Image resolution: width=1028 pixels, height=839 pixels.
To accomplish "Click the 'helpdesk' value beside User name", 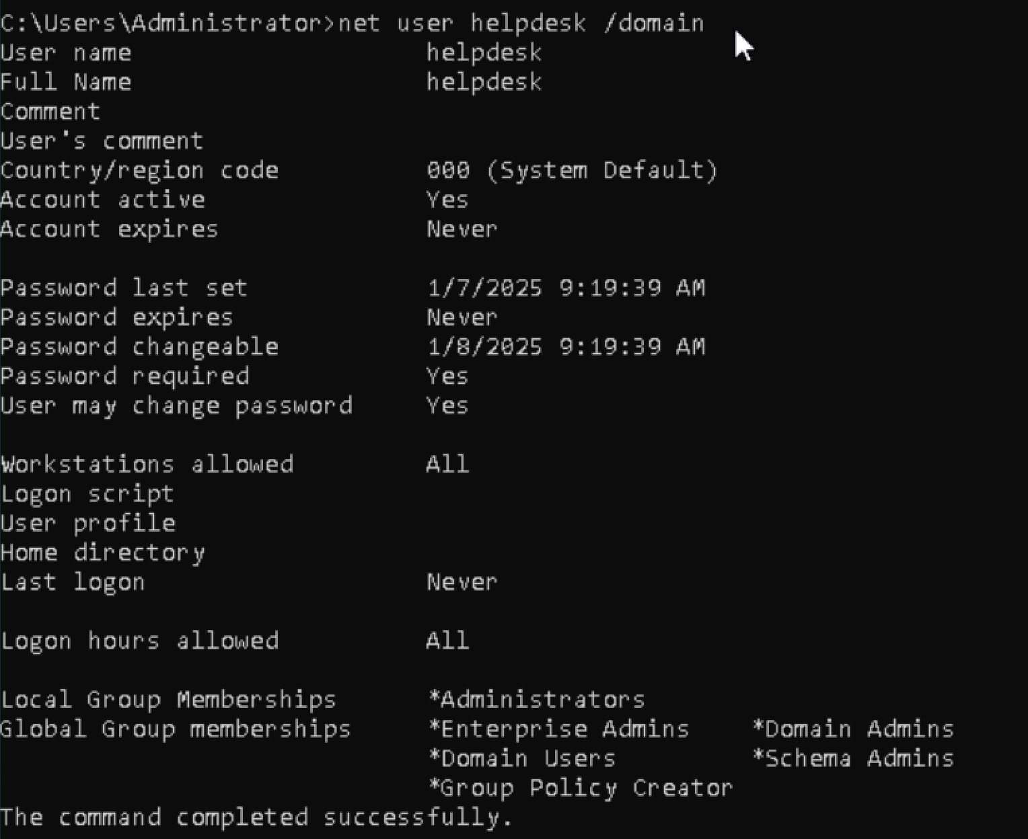I will [484, 52].
